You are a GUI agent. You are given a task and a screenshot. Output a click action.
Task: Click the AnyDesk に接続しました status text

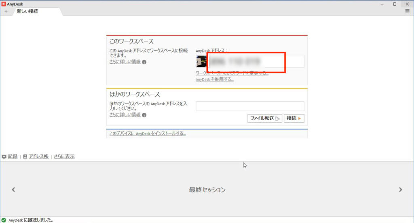click(31, 220)
